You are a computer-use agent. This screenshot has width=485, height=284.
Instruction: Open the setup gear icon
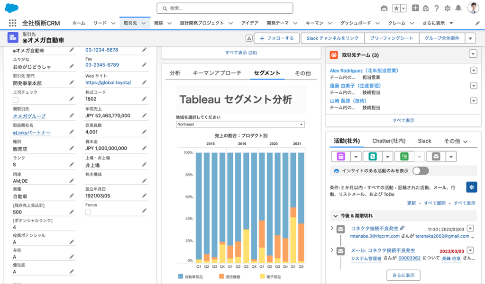(447, 9)
